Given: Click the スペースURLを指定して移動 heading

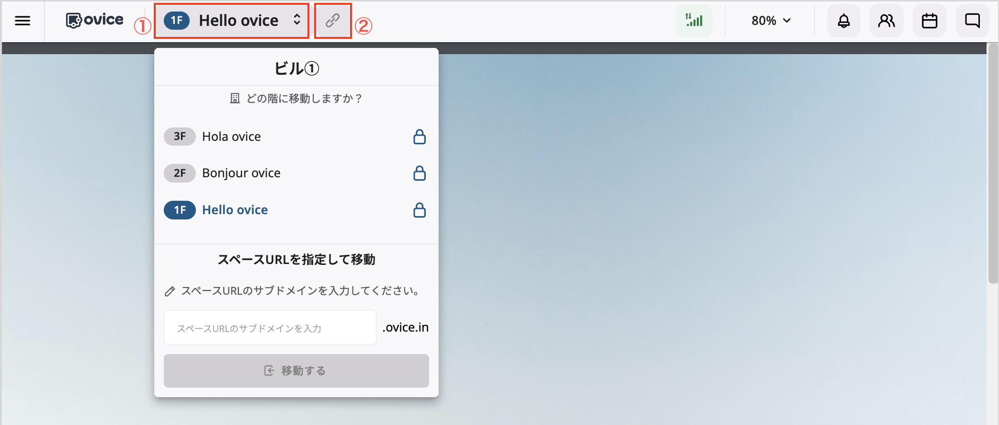Looking at the screenshot, I should pyautogui.click(x=296, y=260).
